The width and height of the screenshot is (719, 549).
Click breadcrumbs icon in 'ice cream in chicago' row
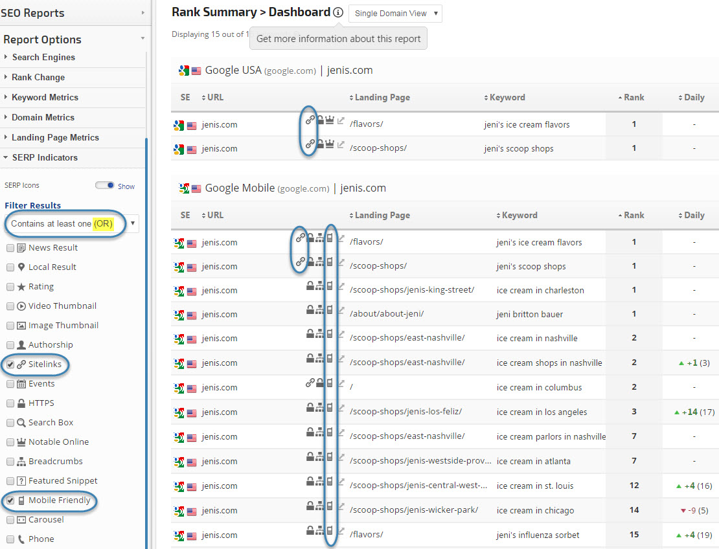coord(320,507)
